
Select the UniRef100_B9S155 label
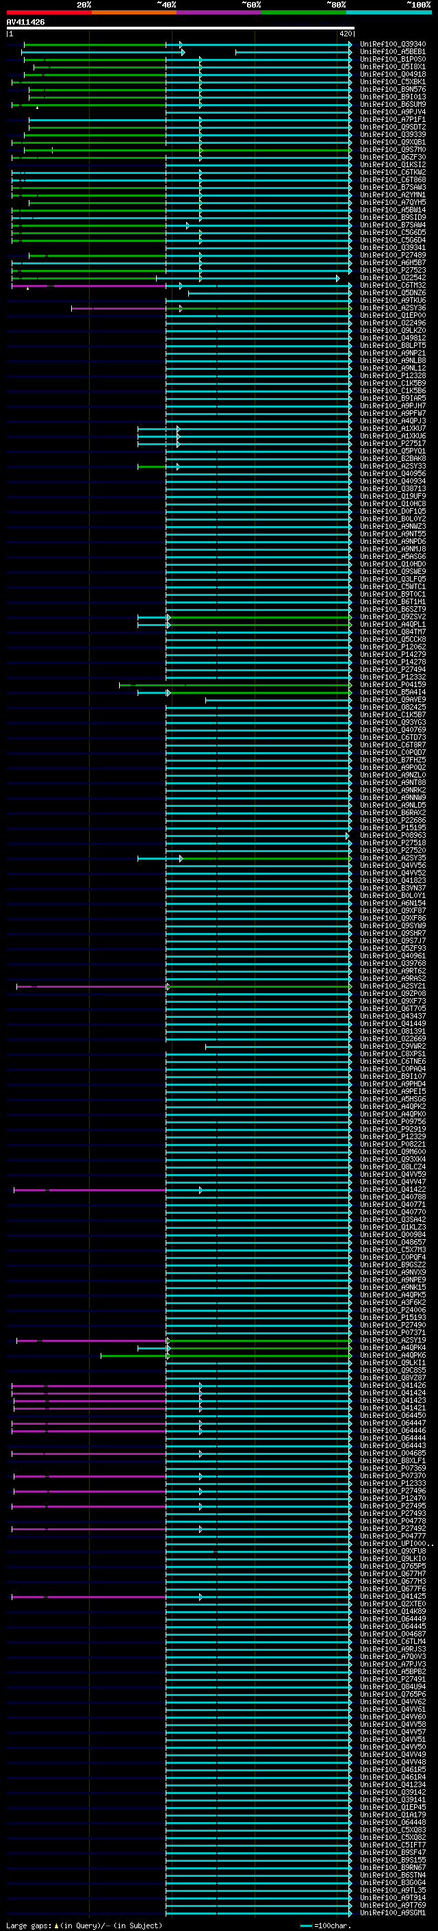tap(393, 1860)
